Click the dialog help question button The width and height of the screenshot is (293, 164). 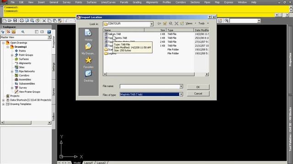tap(210, 17)
